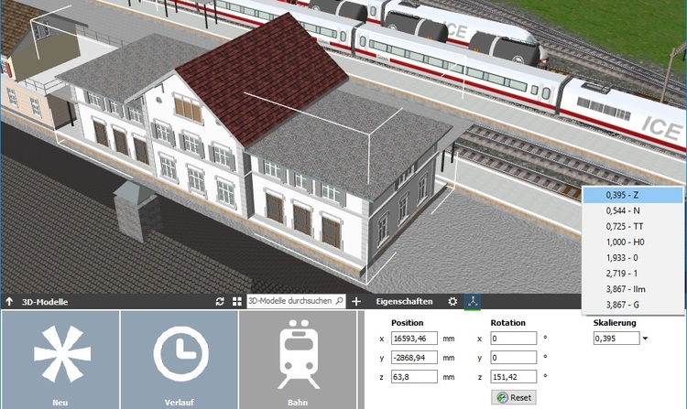Screen dimensions: 687x409
Task: Click the Reset button
Action: (514, 398)
